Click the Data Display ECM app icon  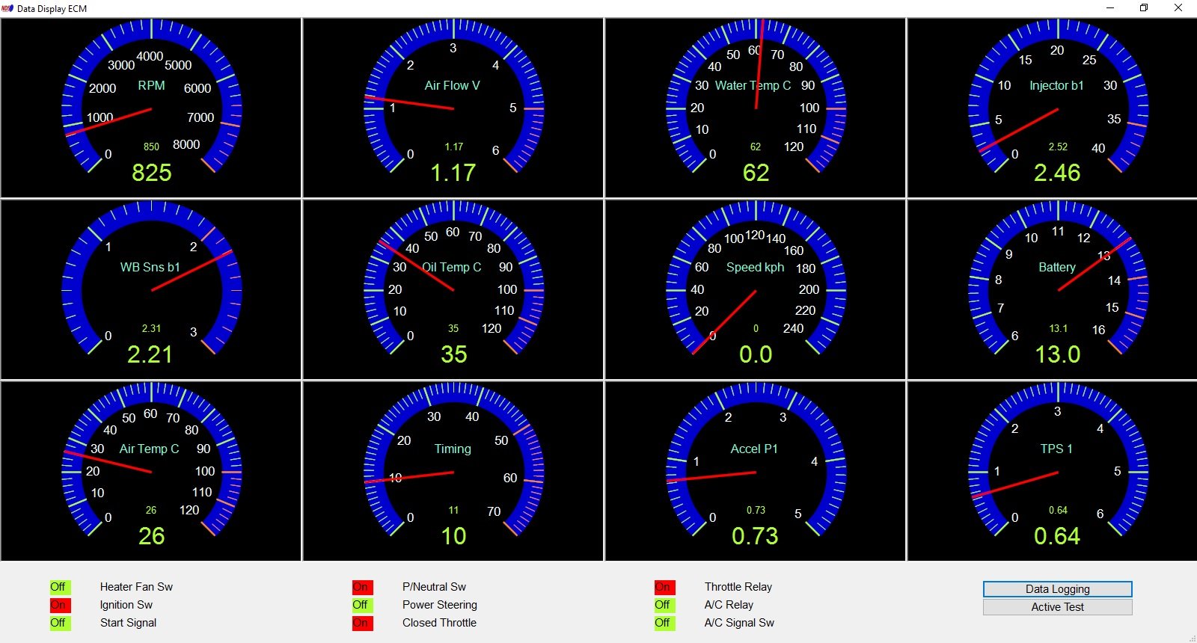(x=7, y=8)
